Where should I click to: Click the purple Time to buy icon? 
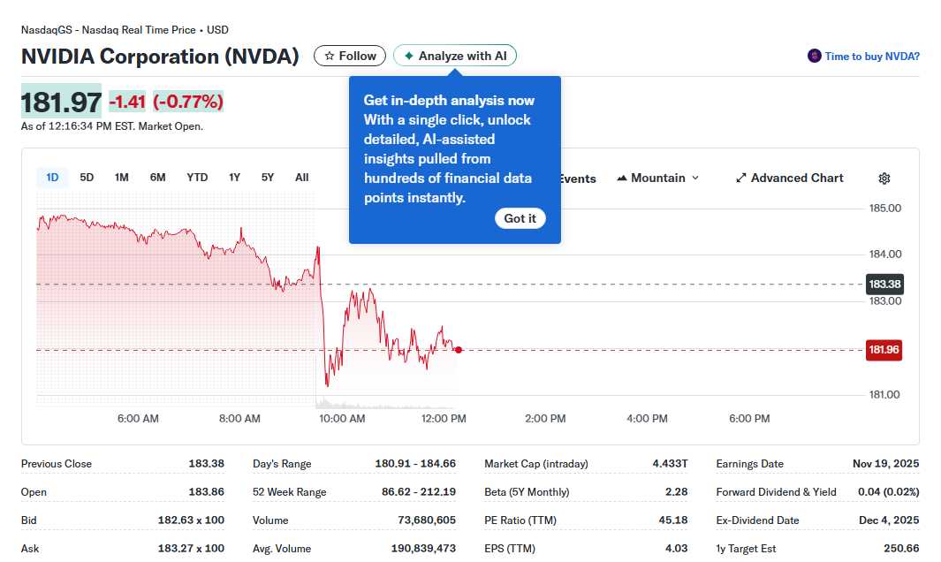[x=814, y=57]
